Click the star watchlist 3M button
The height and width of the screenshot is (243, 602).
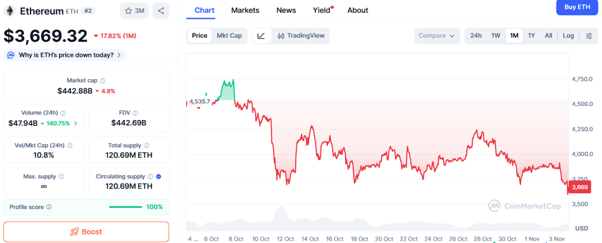coord(134,11)
